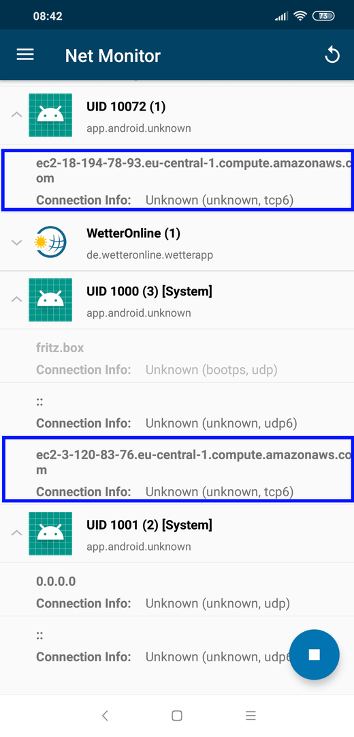Tap the Android home square button
This screenshot has width=354, height=737.
(177, 715)
